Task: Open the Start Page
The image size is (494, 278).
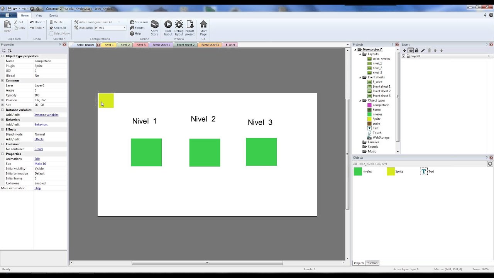Action: point(203,28)
